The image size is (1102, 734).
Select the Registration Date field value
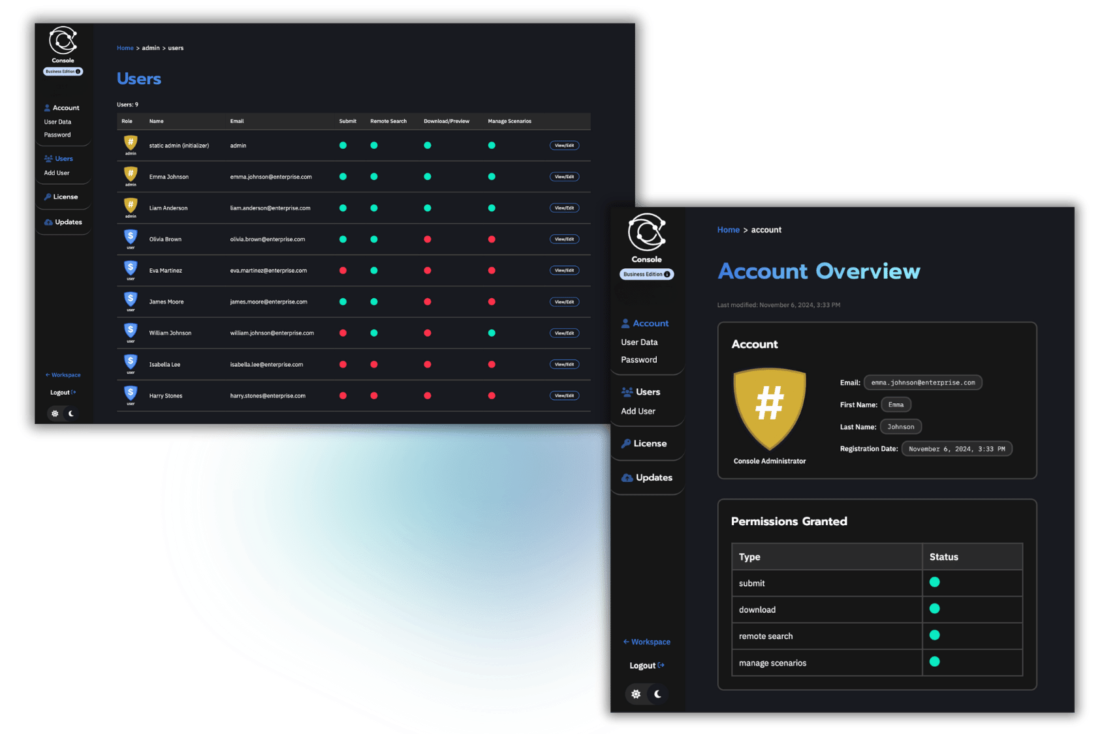[x=956, y=448]
